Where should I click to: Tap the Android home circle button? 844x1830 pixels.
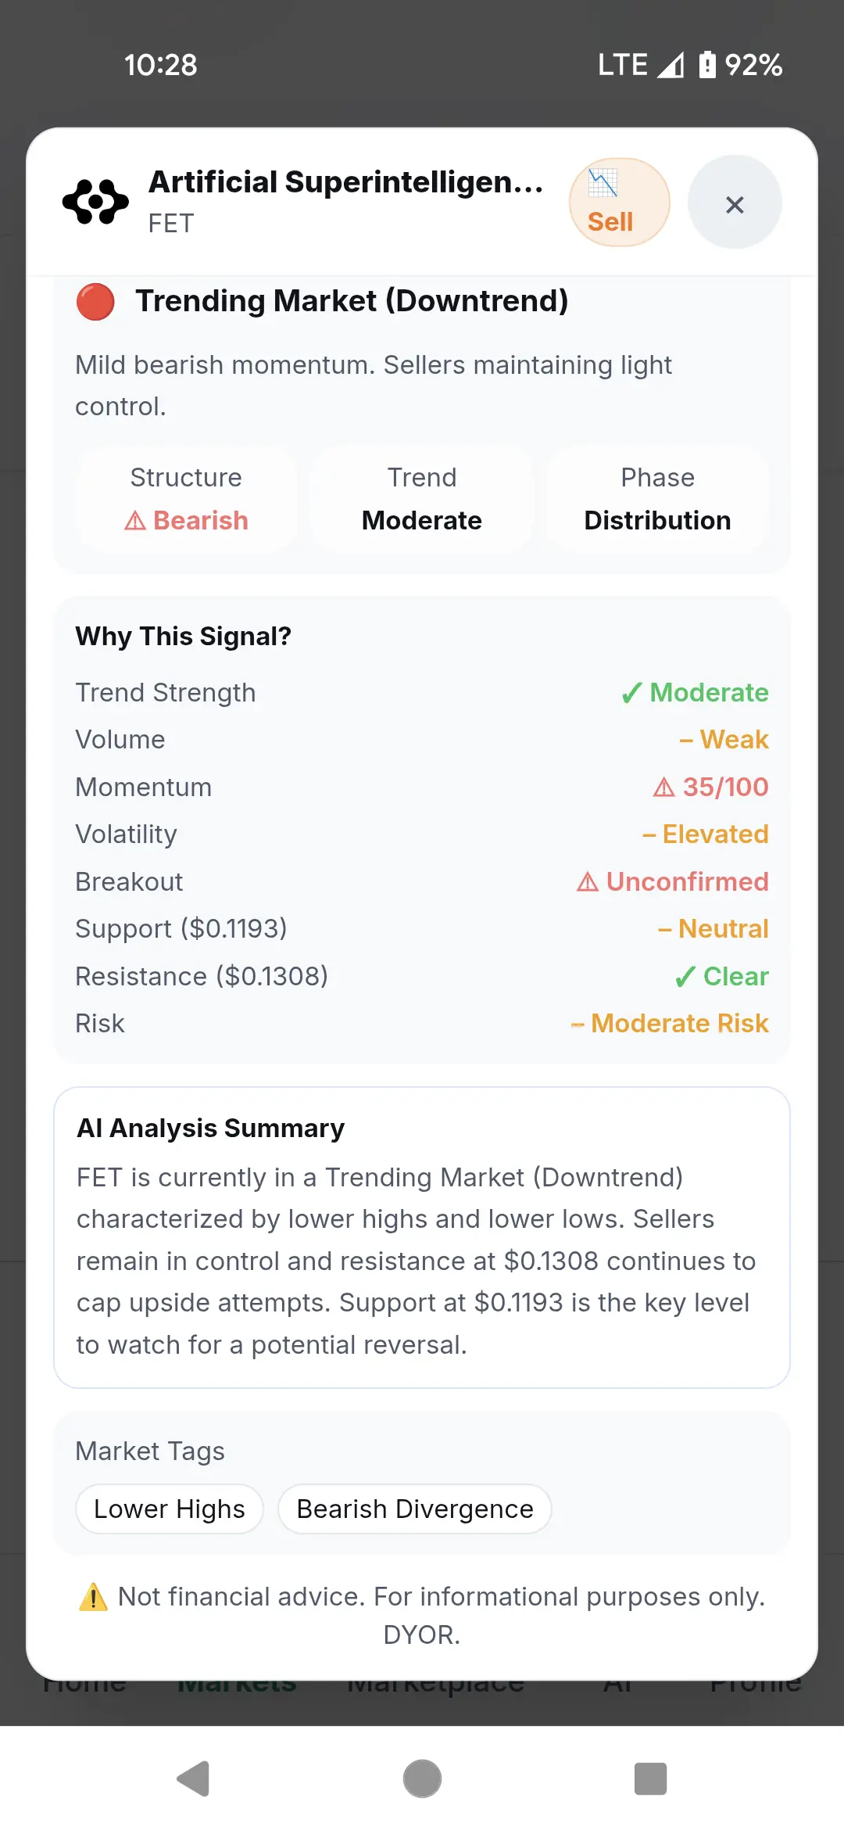pyautogui.click(x=422, y=1779)
